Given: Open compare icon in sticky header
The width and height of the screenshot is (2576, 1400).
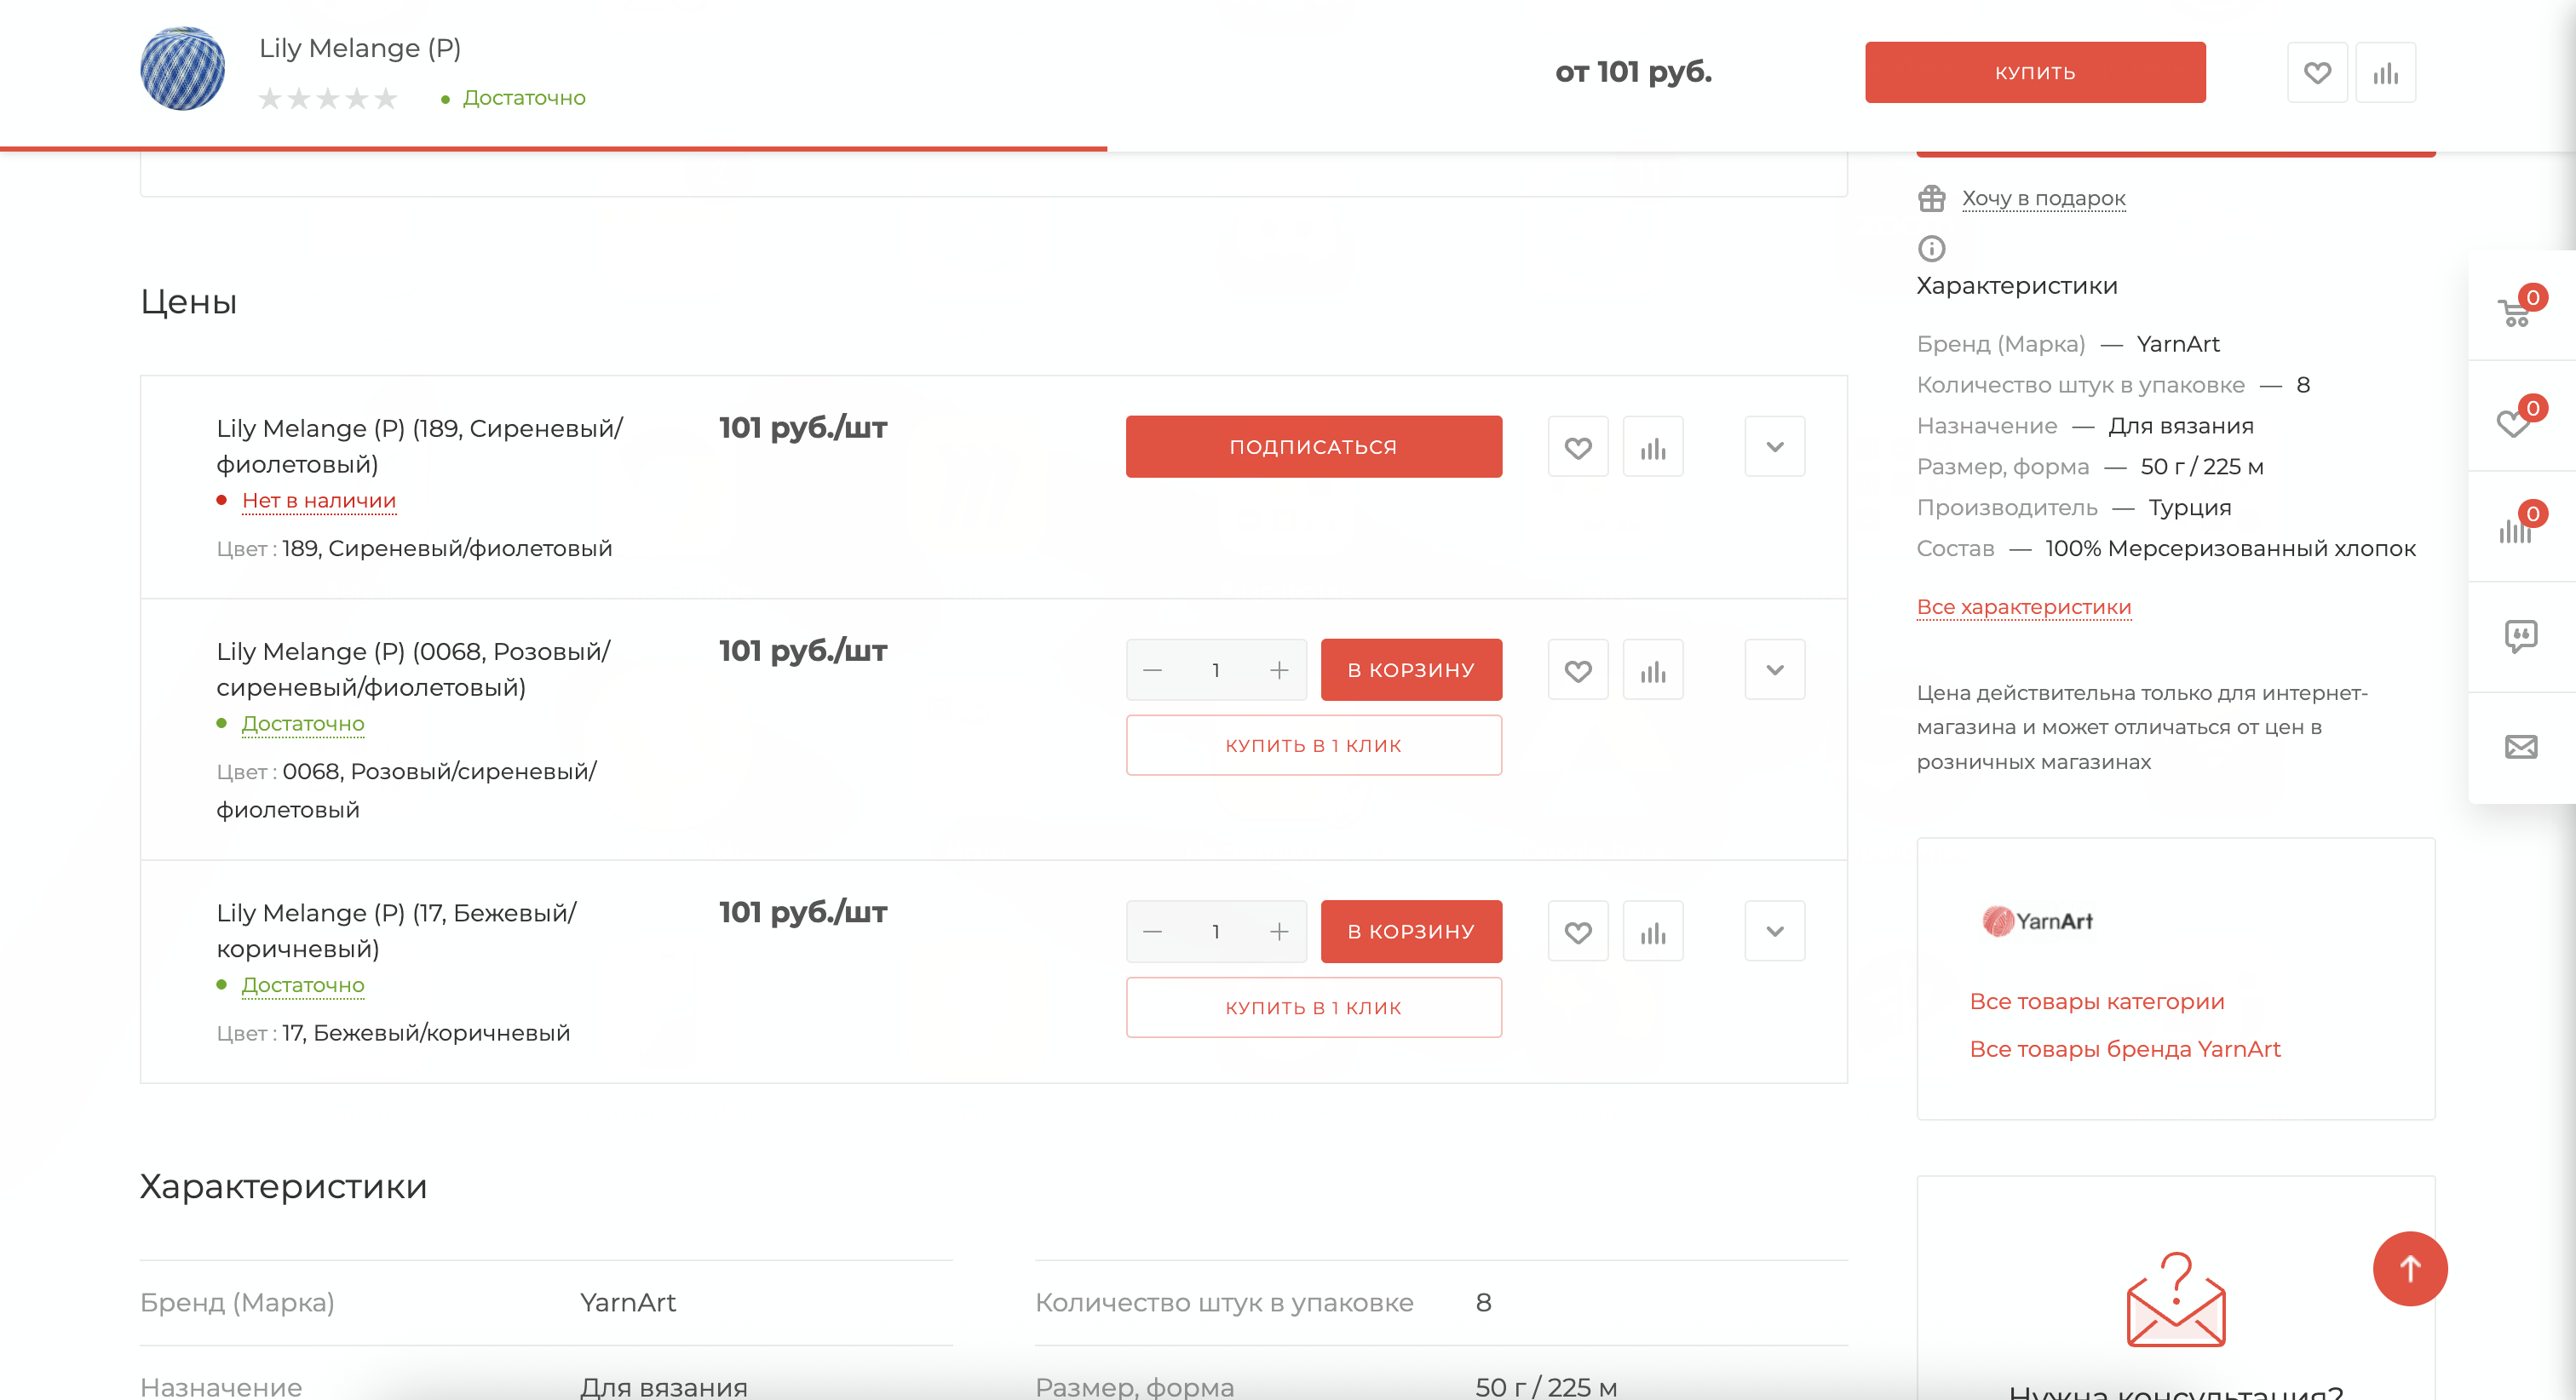Looking at the screenshot, I should tap(2385, 72).
